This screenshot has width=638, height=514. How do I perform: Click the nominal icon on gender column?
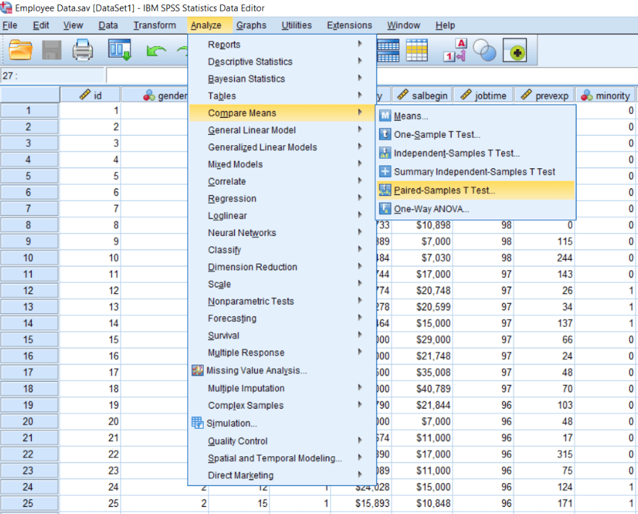[149, 95]
